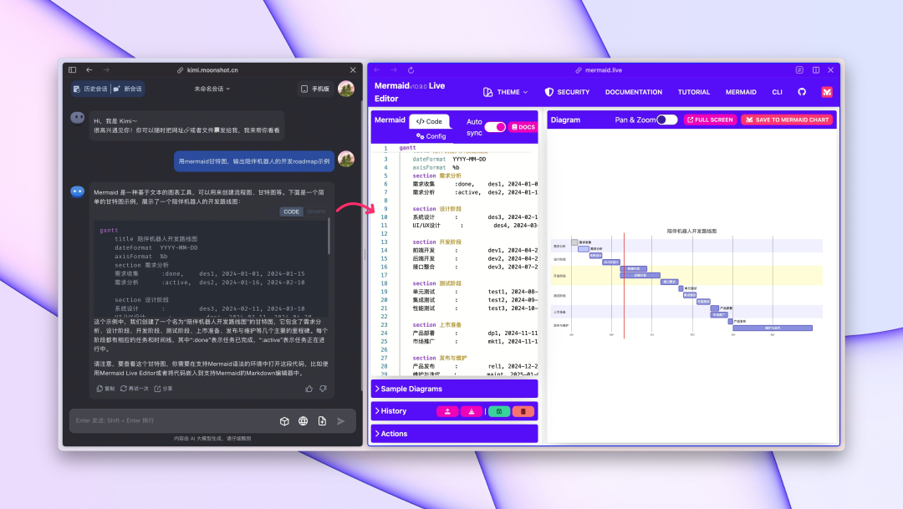Open the 未命名会话 conversation dropdown
Viewport: 903px width, 509px height.
pos(212,89)
